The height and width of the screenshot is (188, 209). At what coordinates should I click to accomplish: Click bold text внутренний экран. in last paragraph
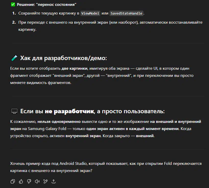pos(83,136)
